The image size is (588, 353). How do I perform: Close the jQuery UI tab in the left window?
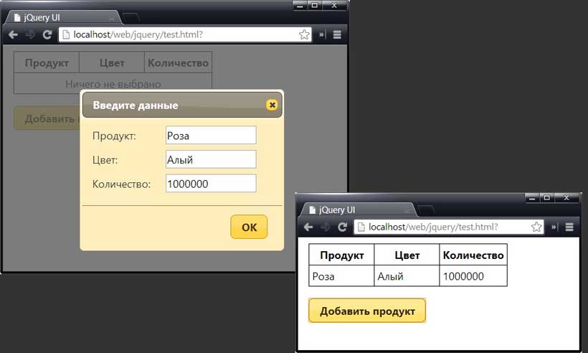point(111,18)
